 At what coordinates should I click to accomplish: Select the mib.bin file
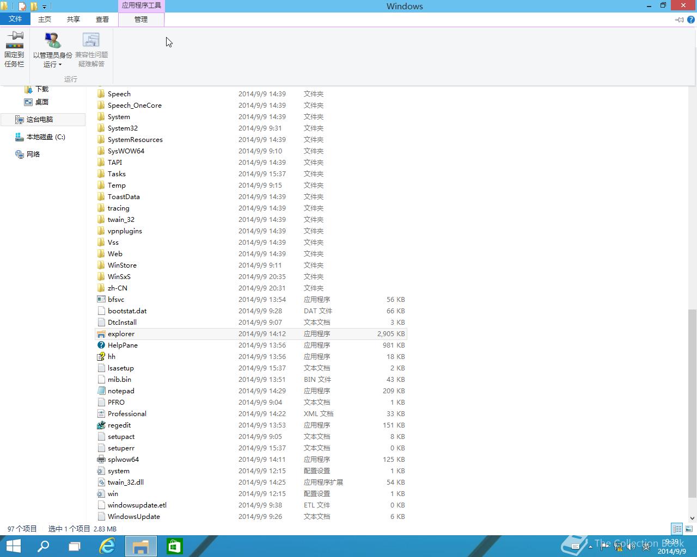click(x=251, y=380)
